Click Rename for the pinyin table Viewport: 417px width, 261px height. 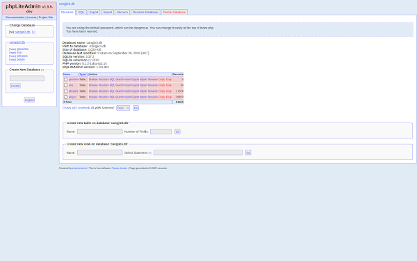point(153,97)
